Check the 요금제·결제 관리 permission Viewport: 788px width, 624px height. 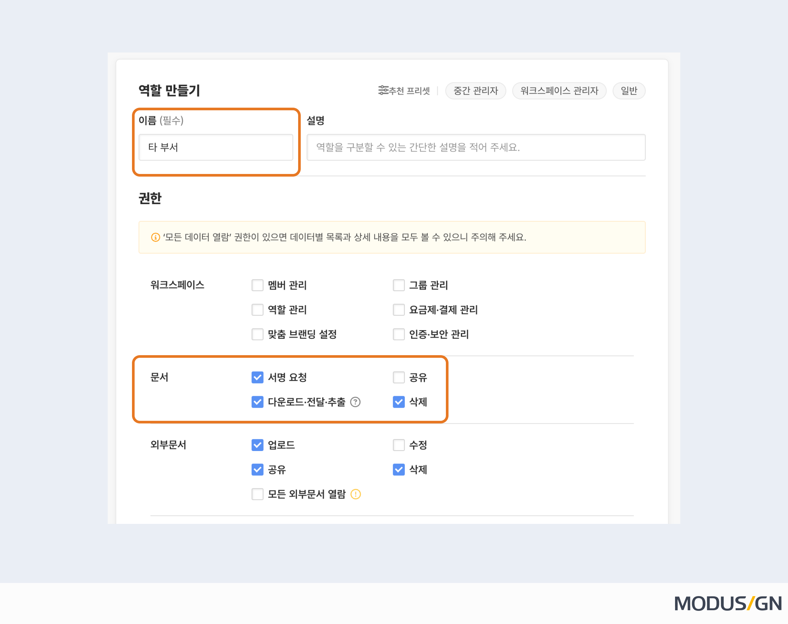pyautogui.click(x=398, y=310)
